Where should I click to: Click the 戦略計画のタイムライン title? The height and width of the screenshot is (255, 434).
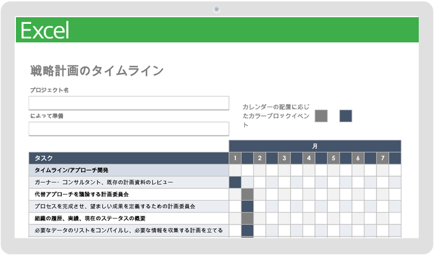coord(97,71)
